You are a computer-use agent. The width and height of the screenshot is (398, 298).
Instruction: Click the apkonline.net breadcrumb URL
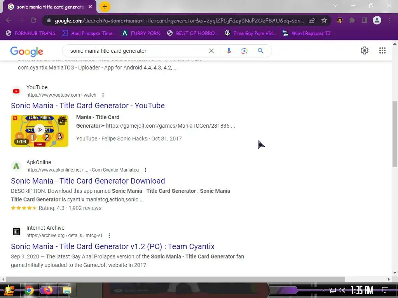pos(82,170)
